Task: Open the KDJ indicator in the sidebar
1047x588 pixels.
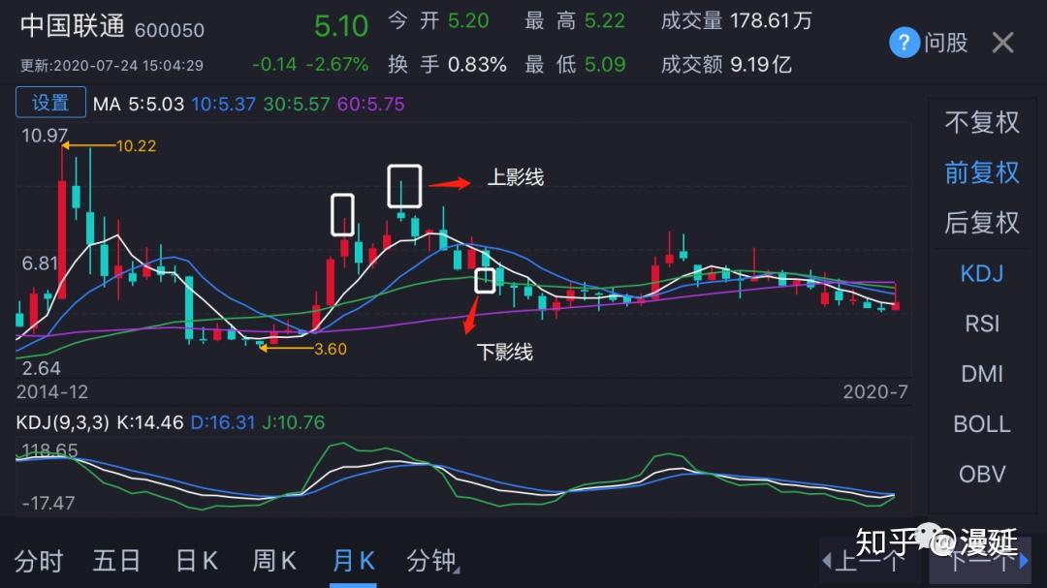Action: click(981, 273)
